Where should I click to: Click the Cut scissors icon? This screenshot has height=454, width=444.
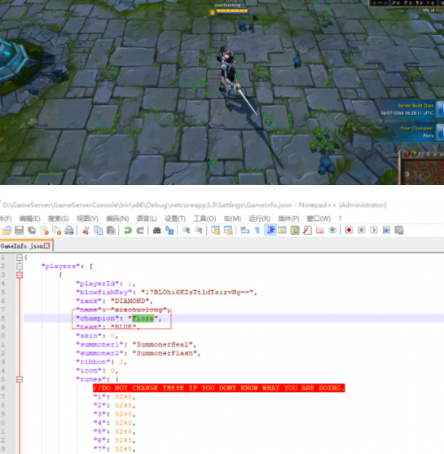tap(86, 230)
